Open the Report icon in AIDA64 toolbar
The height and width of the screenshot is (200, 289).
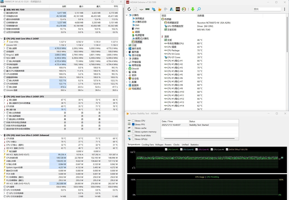[136, 9]
